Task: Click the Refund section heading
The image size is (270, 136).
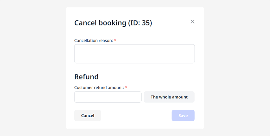Action: point(86,77)
